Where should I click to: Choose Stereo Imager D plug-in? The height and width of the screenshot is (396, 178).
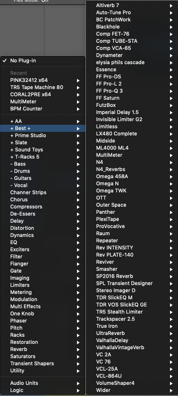[132, 290]
